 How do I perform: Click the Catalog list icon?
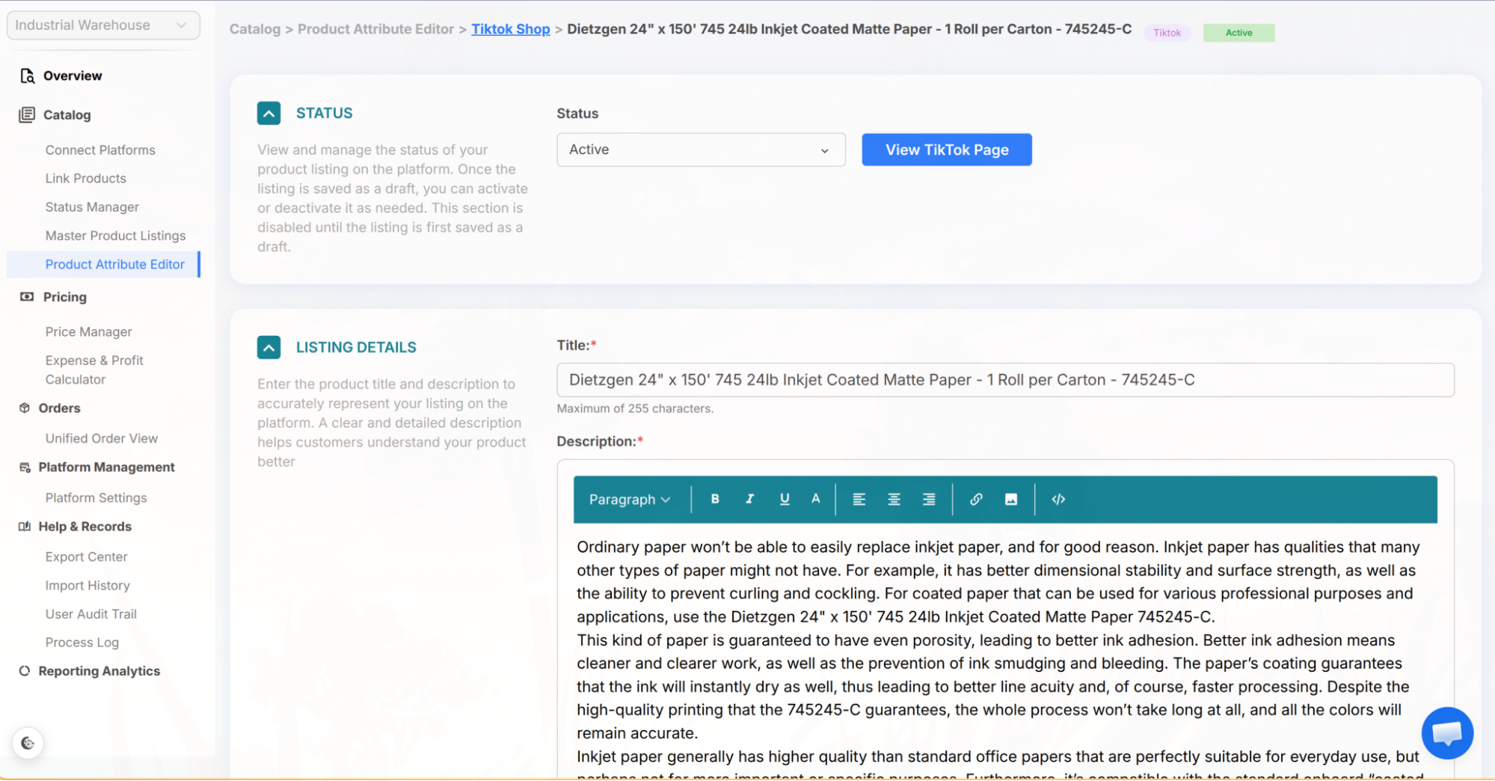tap(27, 114)
